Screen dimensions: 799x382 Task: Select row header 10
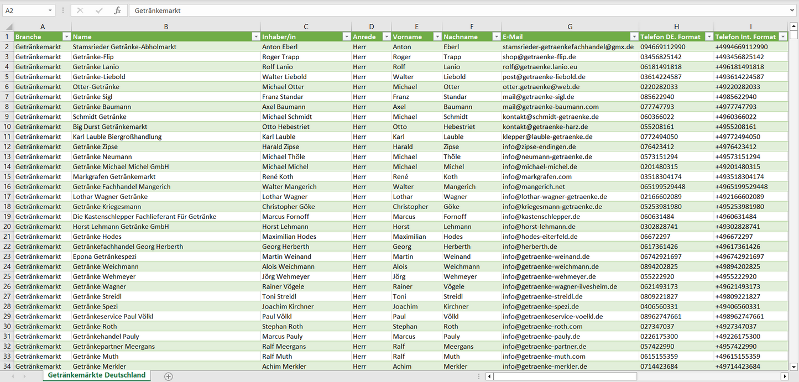click(7, 127)
